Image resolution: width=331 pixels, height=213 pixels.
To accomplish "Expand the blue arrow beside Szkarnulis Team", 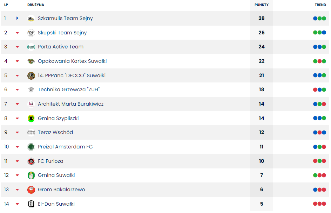I will (17, 18).
